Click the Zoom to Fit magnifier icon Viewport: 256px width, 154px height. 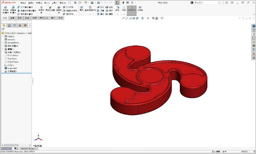coord(123,18)
